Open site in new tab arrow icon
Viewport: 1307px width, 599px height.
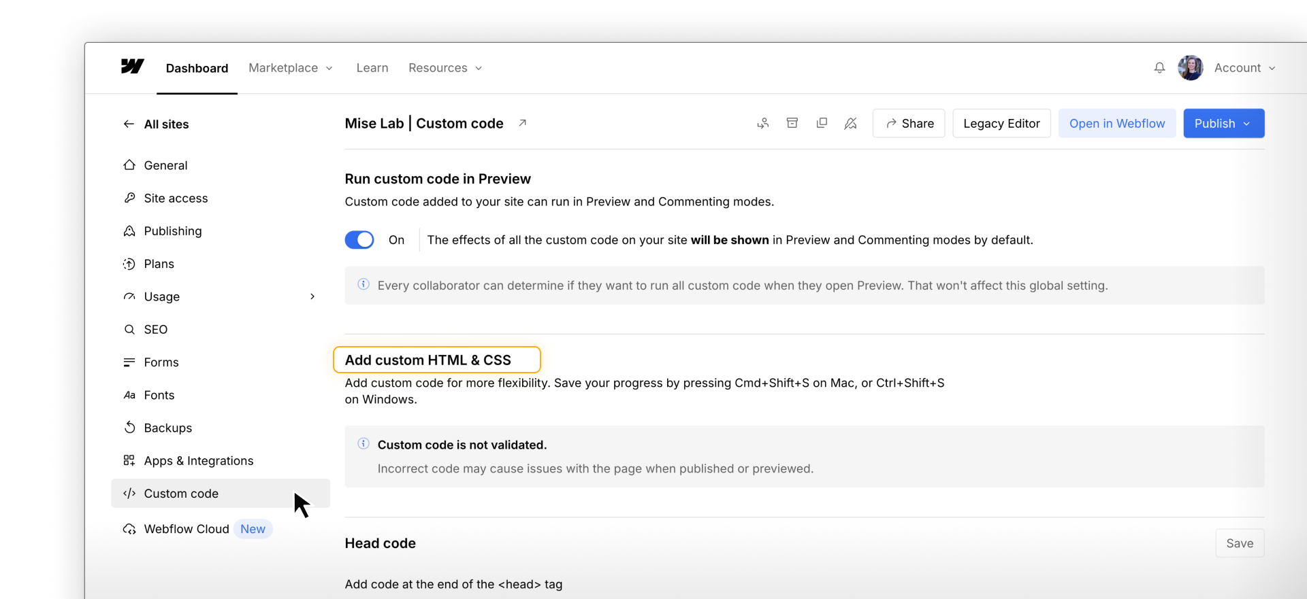click(522, 123)
